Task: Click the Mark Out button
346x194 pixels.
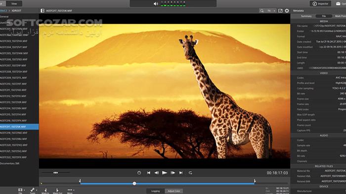Action: 57,191
